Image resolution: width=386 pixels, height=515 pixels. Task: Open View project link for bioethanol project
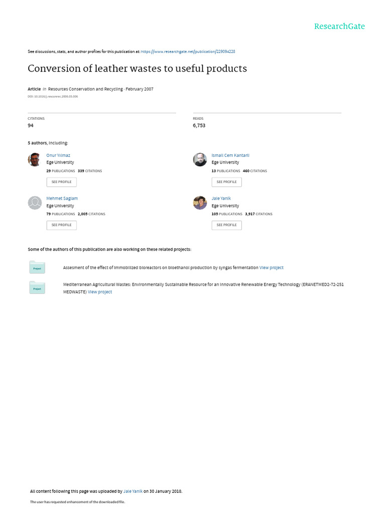[271, 268]
